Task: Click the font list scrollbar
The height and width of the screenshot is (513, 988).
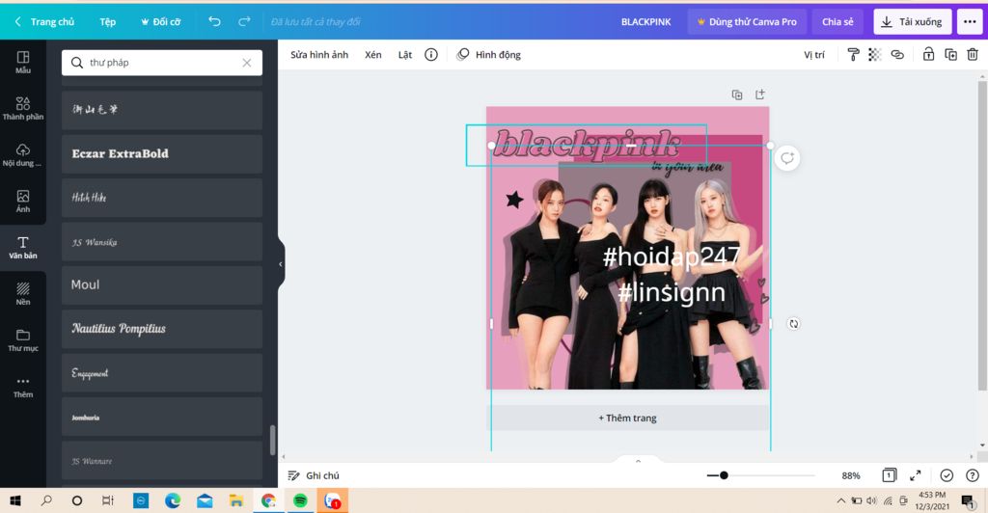Action: 272,440
